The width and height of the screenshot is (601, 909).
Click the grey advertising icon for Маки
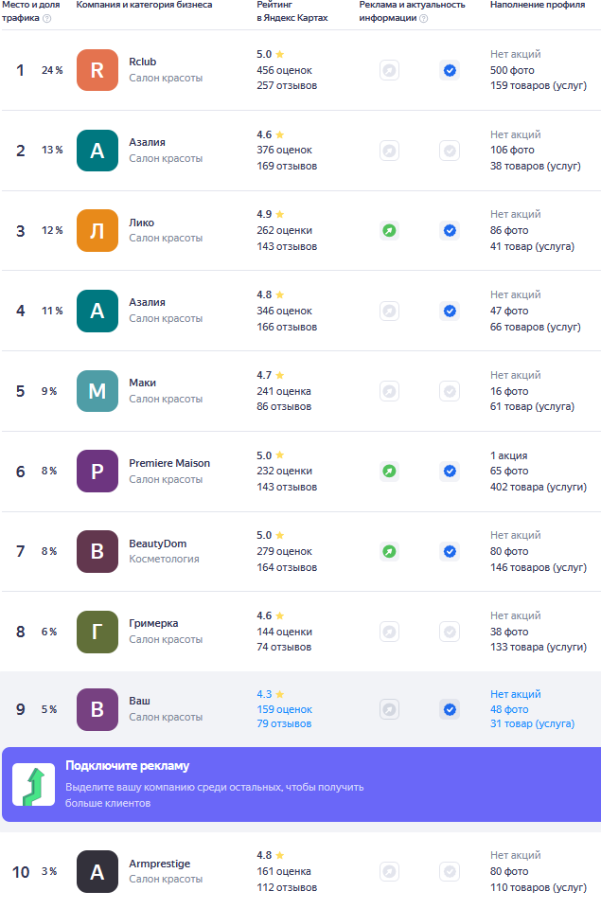pos(389,391)
